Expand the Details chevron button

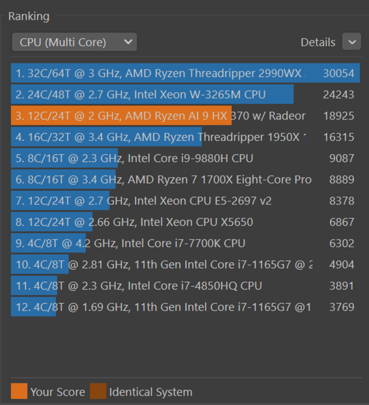click(x=351, y=42)
